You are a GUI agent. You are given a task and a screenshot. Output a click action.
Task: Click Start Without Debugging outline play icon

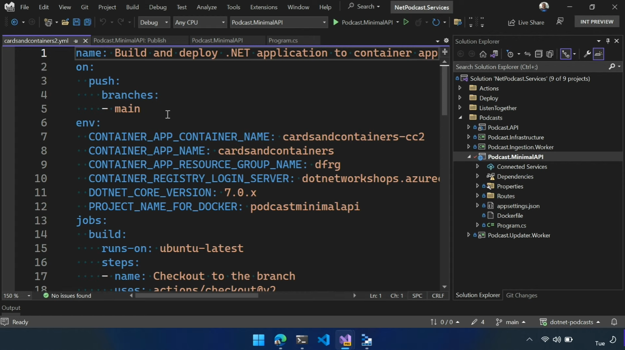(x=406, y=22)
